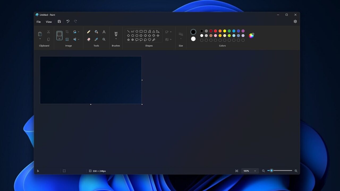The width and height of the screenshot is (340, 191).
Task: Open the File menu
Action: point(39,22)
